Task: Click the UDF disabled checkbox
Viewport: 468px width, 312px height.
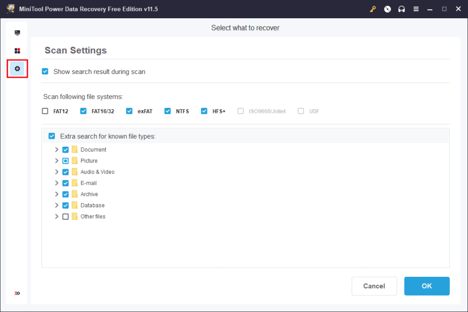Action: click(301, 111)
